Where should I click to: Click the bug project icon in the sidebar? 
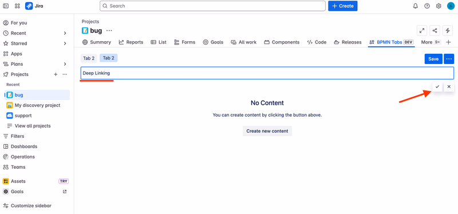point(10,95)
